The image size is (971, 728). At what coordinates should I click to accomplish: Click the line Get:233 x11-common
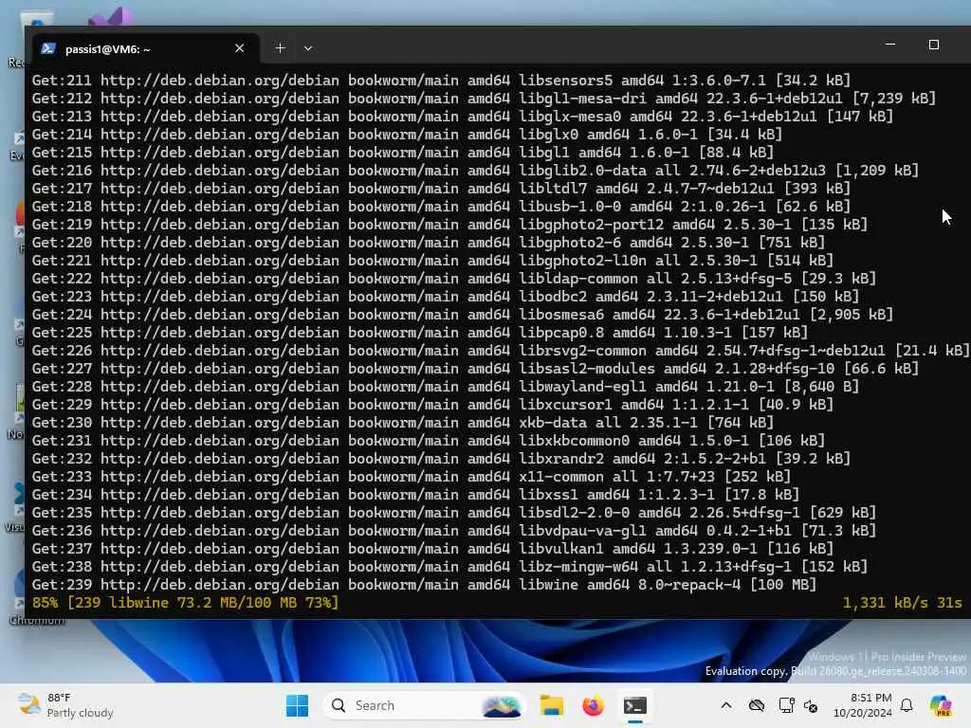[412, 477]
